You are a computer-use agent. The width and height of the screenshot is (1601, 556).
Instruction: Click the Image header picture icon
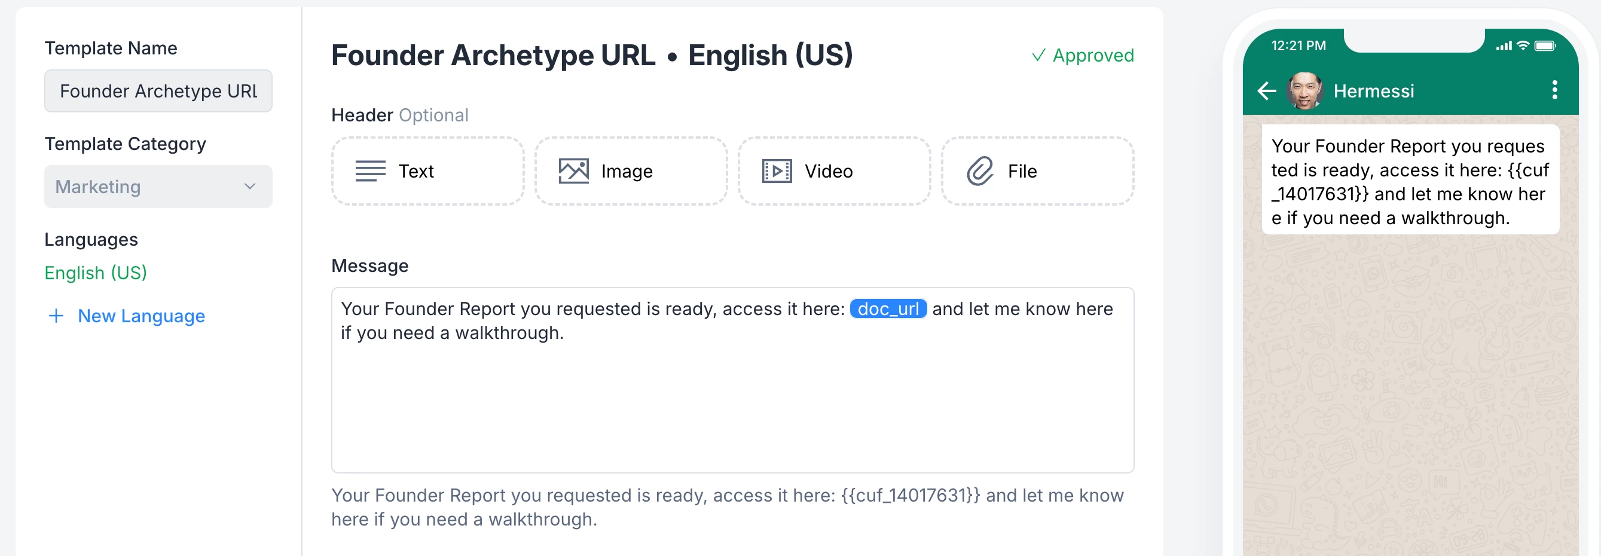(573, 171)
